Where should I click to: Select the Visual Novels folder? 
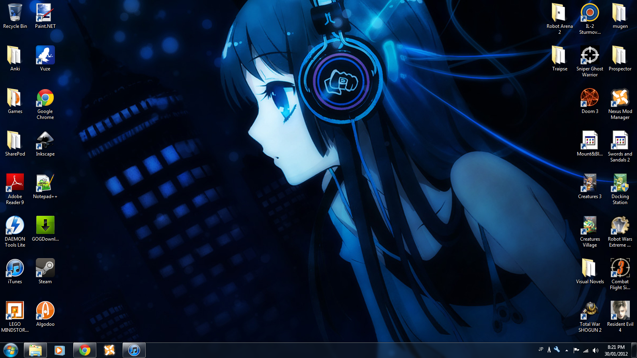click(590, 271)
